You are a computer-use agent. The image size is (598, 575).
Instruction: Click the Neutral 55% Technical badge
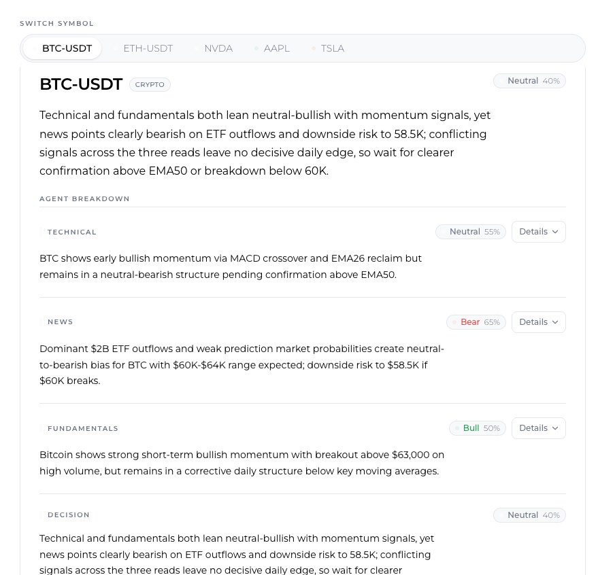[471, 232]
